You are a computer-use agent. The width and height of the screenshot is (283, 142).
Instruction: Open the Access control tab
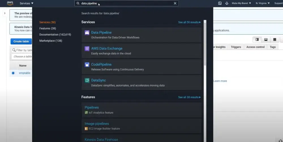tap(255, 47)
